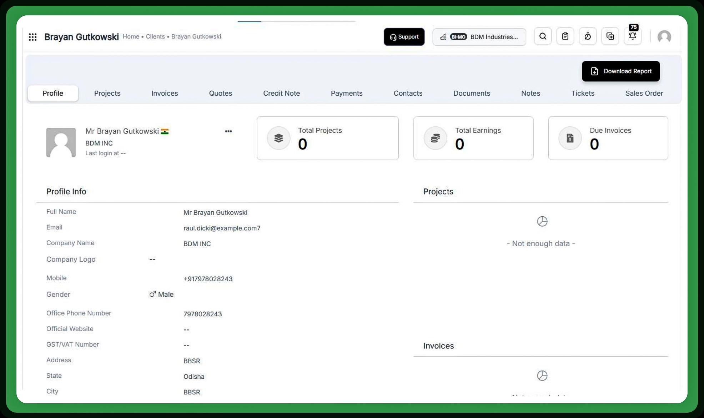Open the nine-dot apps grid launcher

click(x=33, y=36)
